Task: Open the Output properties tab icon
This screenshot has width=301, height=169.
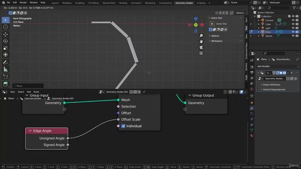Action: 252,73
